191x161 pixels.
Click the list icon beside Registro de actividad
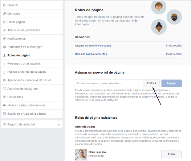pyautogui.click(x=4, y=125)
